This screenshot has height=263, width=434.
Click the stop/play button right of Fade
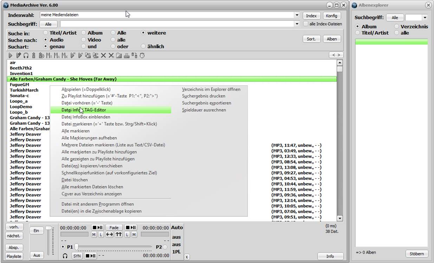pyautogui.click(x=130, y=228)
